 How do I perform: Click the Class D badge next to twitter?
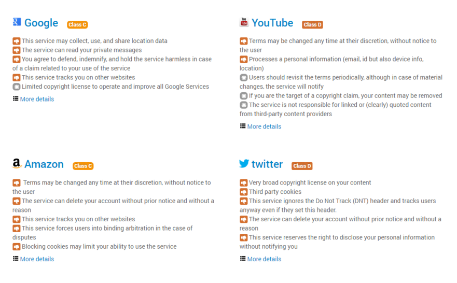(x=302, y=166)
